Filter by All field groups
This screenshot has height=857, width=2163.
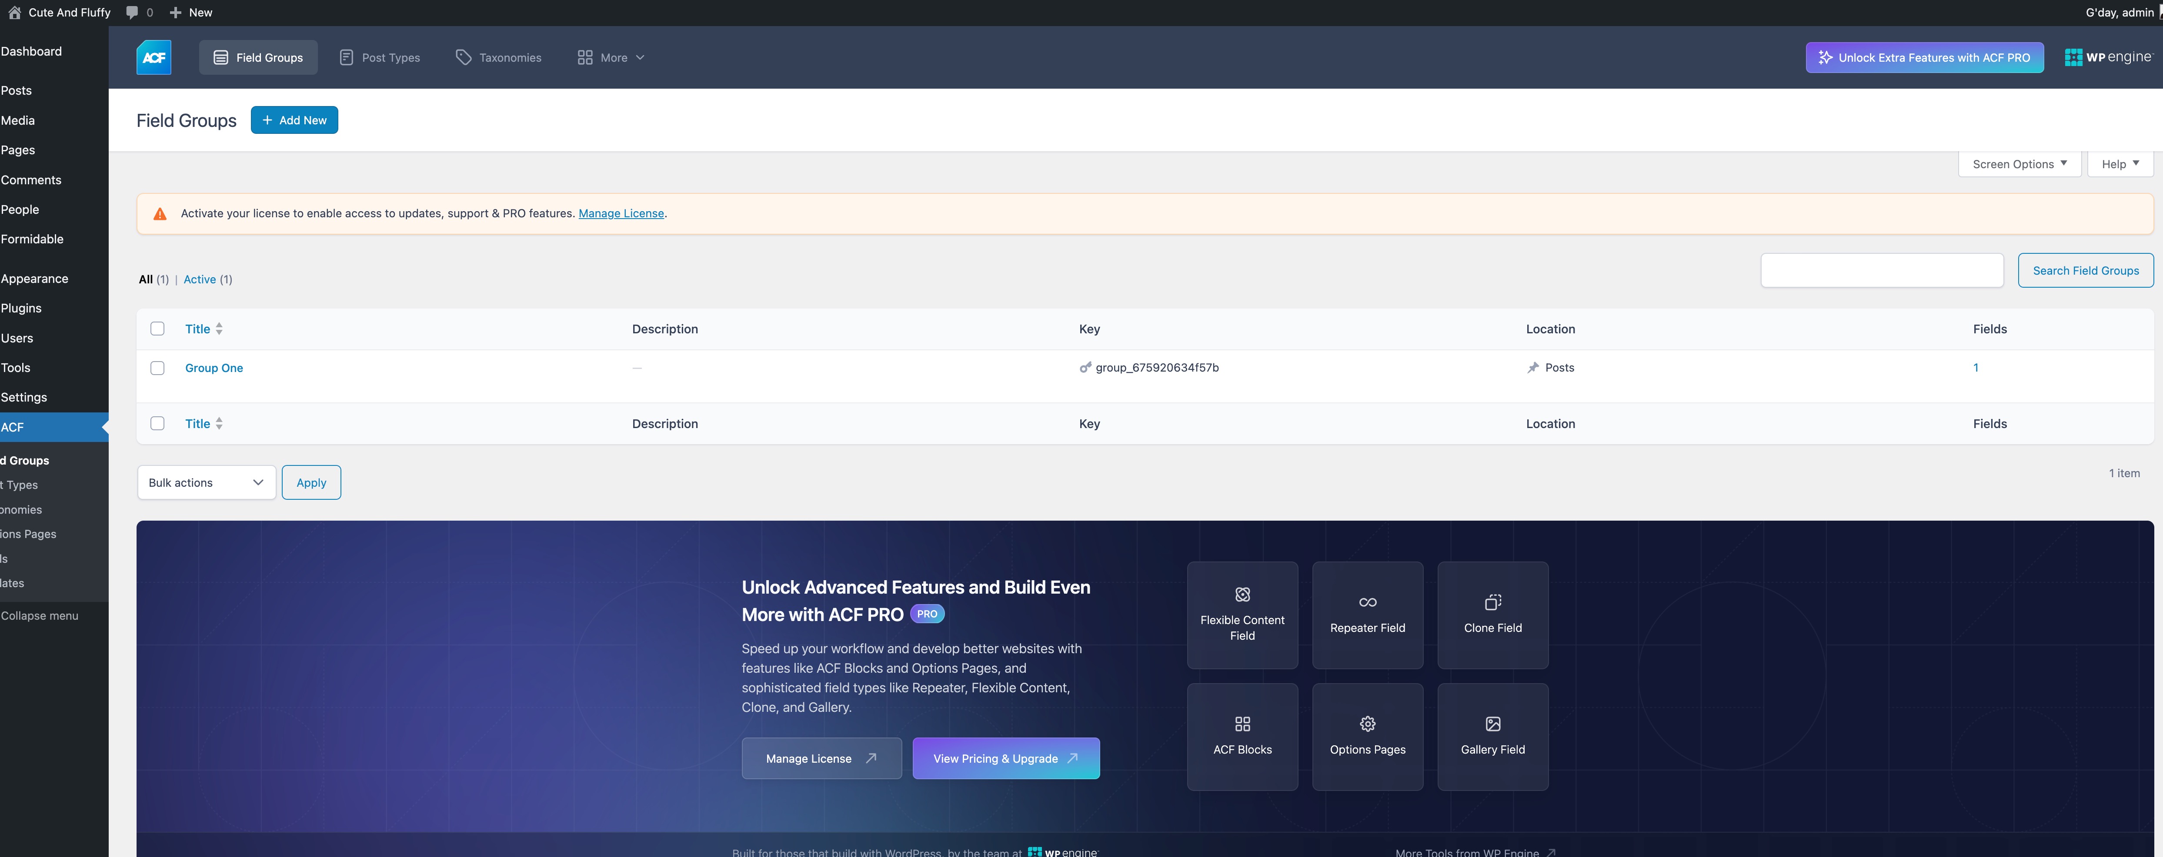tap(146, 279)
